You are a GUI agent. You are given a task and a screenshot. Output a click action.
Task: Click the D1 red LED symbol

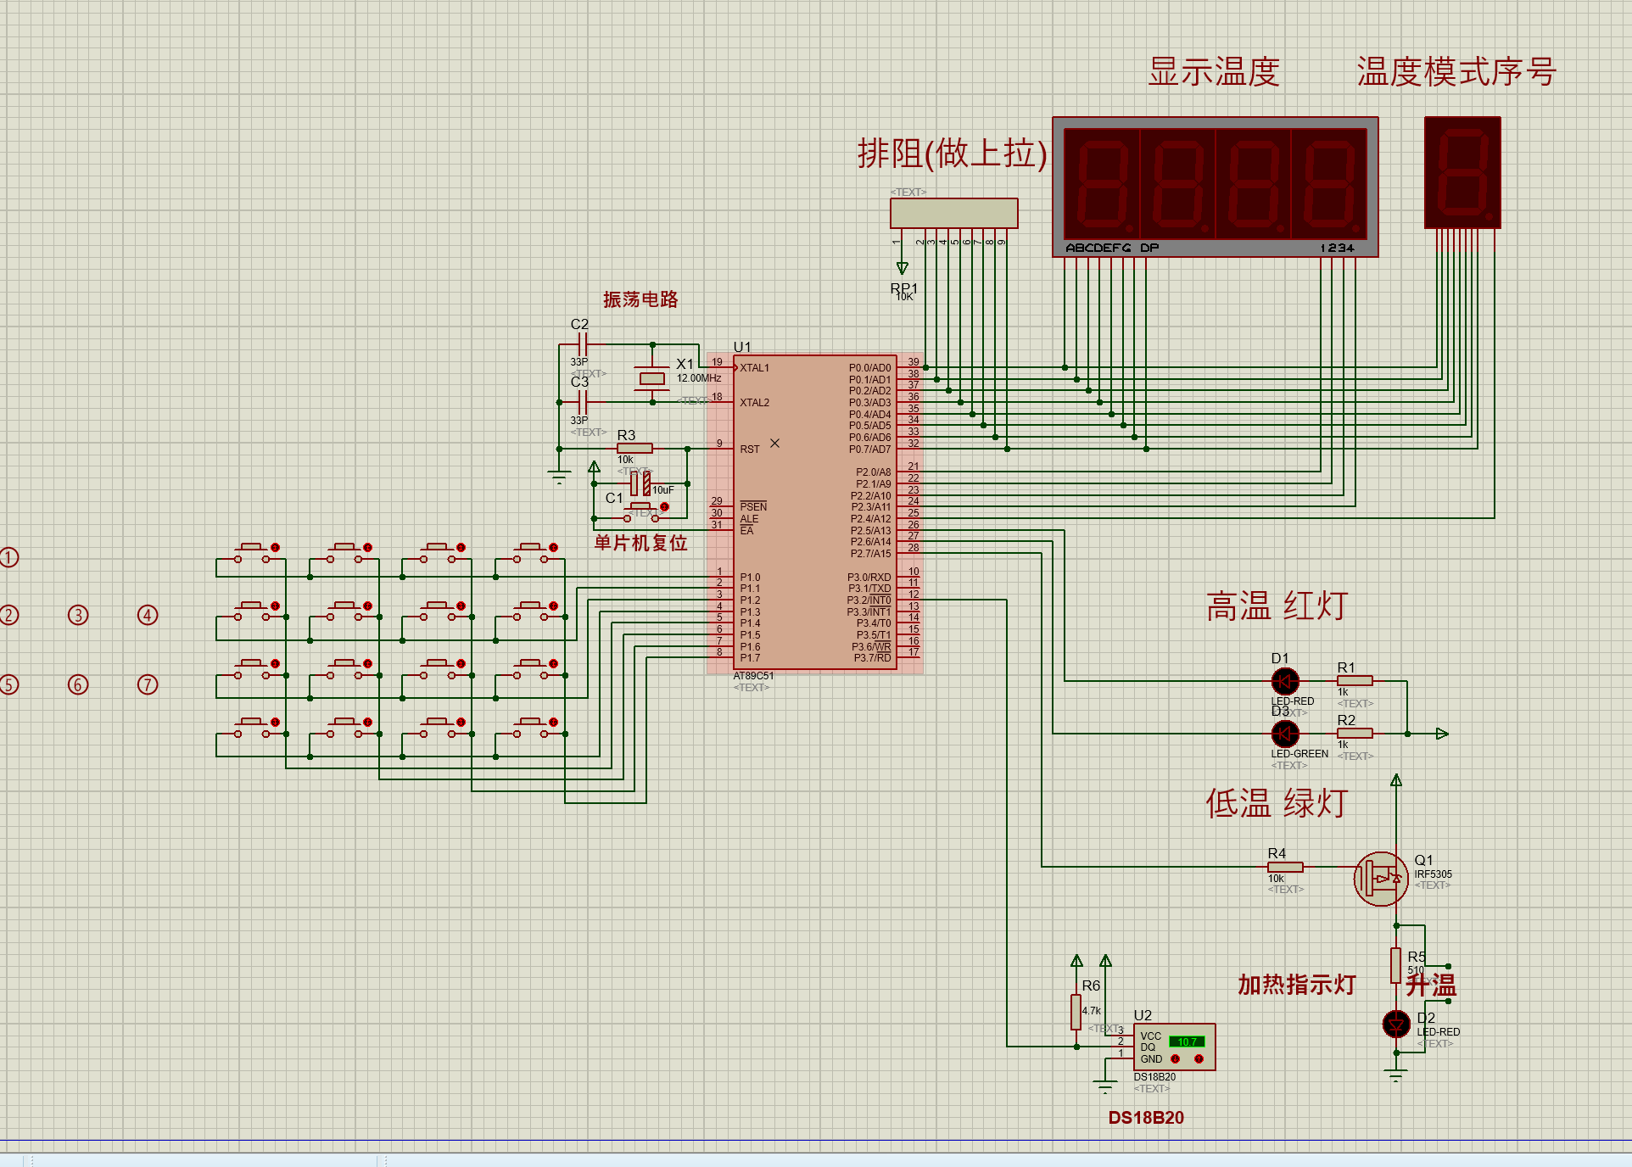[x=1285, y=681]
